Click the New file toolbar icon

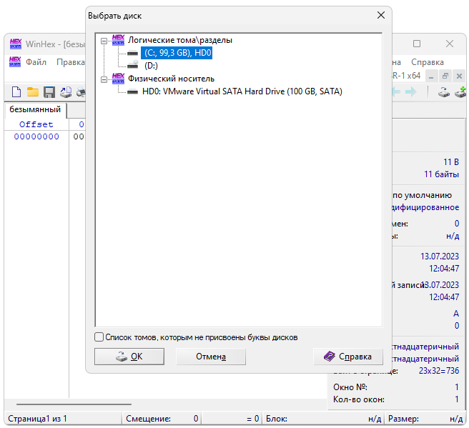click(16, 92)
